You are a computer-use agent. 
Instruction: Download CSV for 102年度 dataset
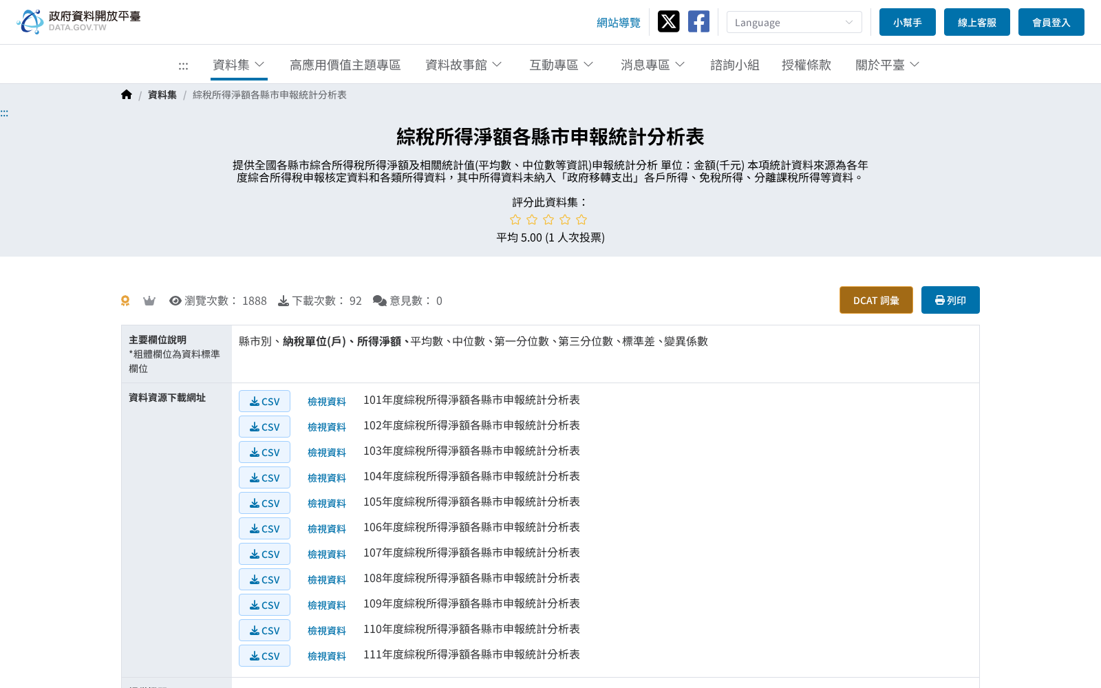click(264, 427)
